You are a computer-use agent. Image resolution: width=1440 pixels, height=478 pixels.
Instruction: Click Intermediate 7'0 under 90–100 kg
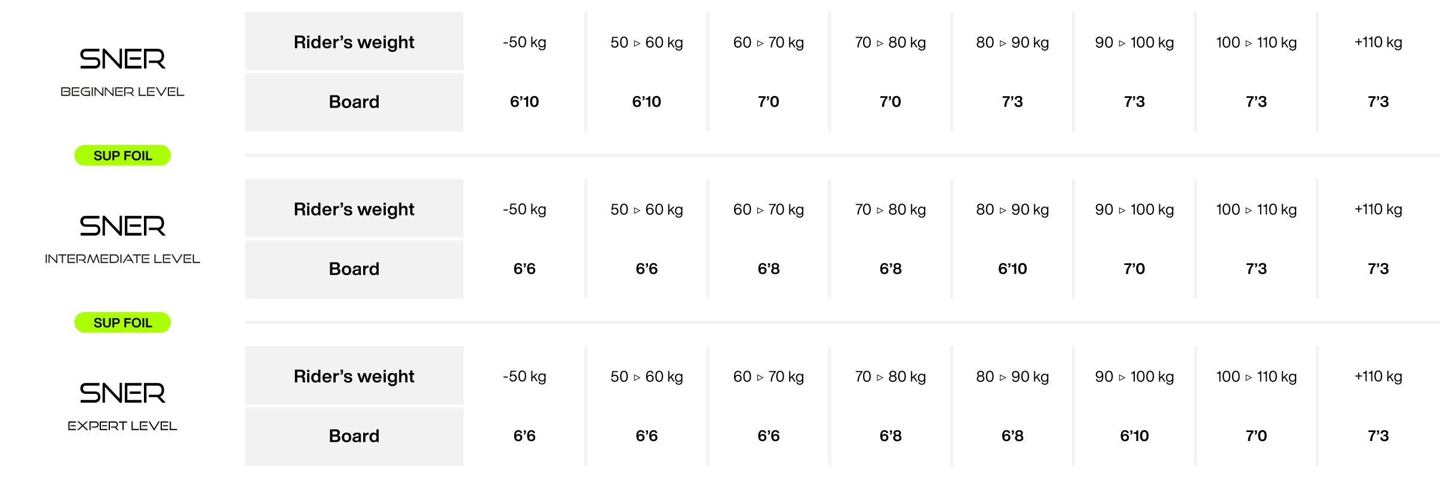pos(1134,269)
